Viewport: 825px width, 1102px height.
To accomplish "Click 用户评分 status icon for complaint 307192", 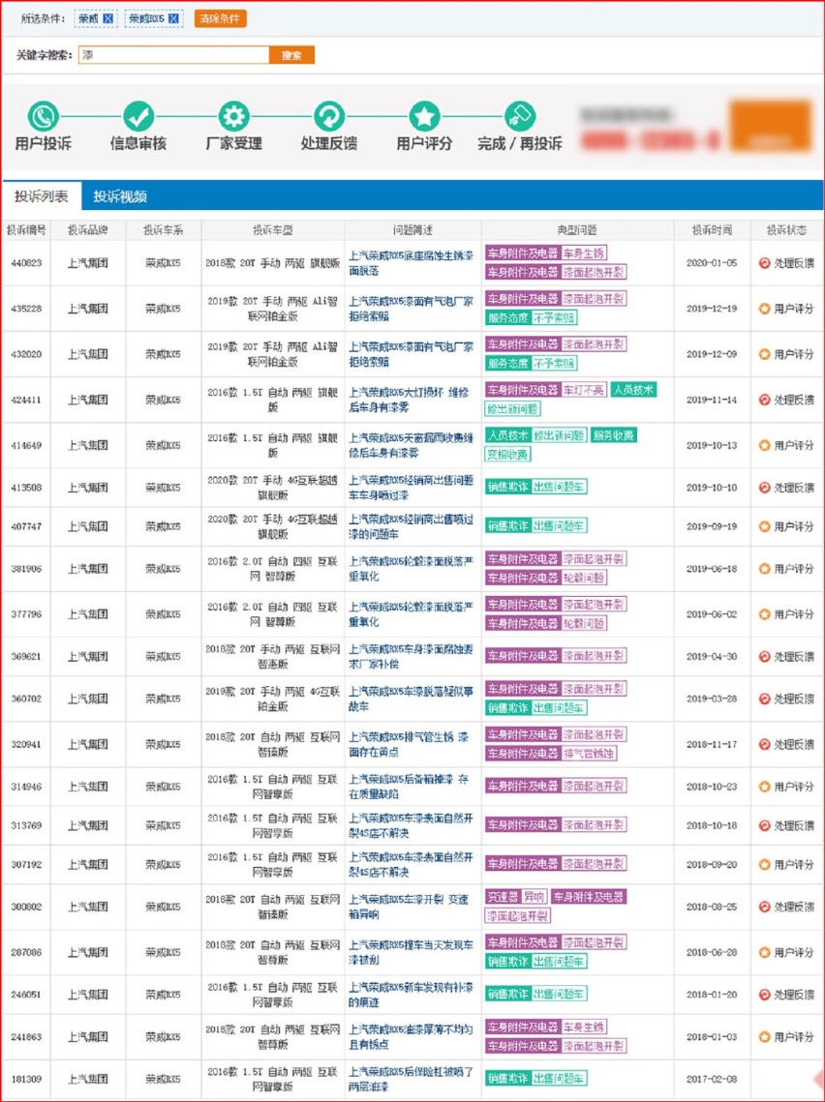I will [x=765, y=864].
